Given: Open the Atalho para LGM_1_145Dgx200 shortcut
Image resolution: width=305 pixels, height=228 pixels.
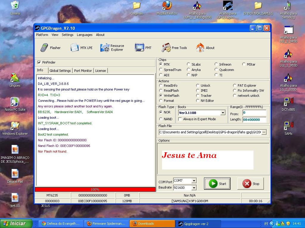Looking at the screenshot, I should pos(197,10).
